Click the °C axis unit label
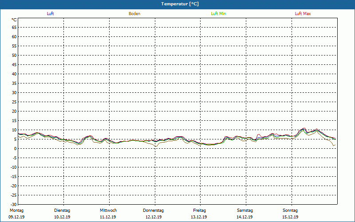Image resolution: width=355 pixels, height=222 pixels. click(14, 20)
